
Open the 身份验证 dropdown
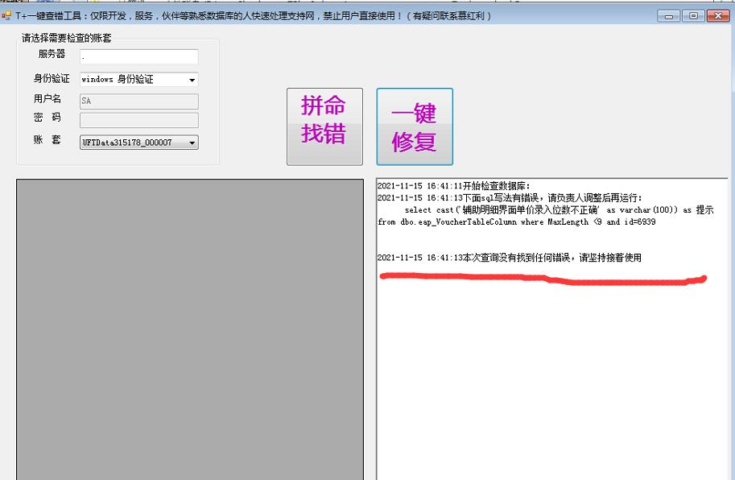pos(138,79)
